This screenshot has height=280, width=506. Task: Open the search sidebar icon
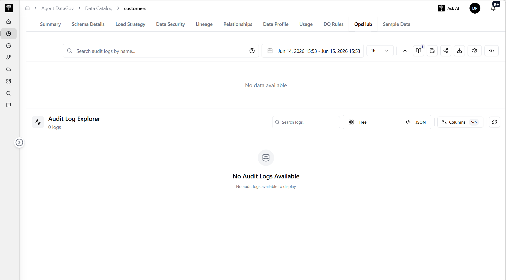[9, 93]
